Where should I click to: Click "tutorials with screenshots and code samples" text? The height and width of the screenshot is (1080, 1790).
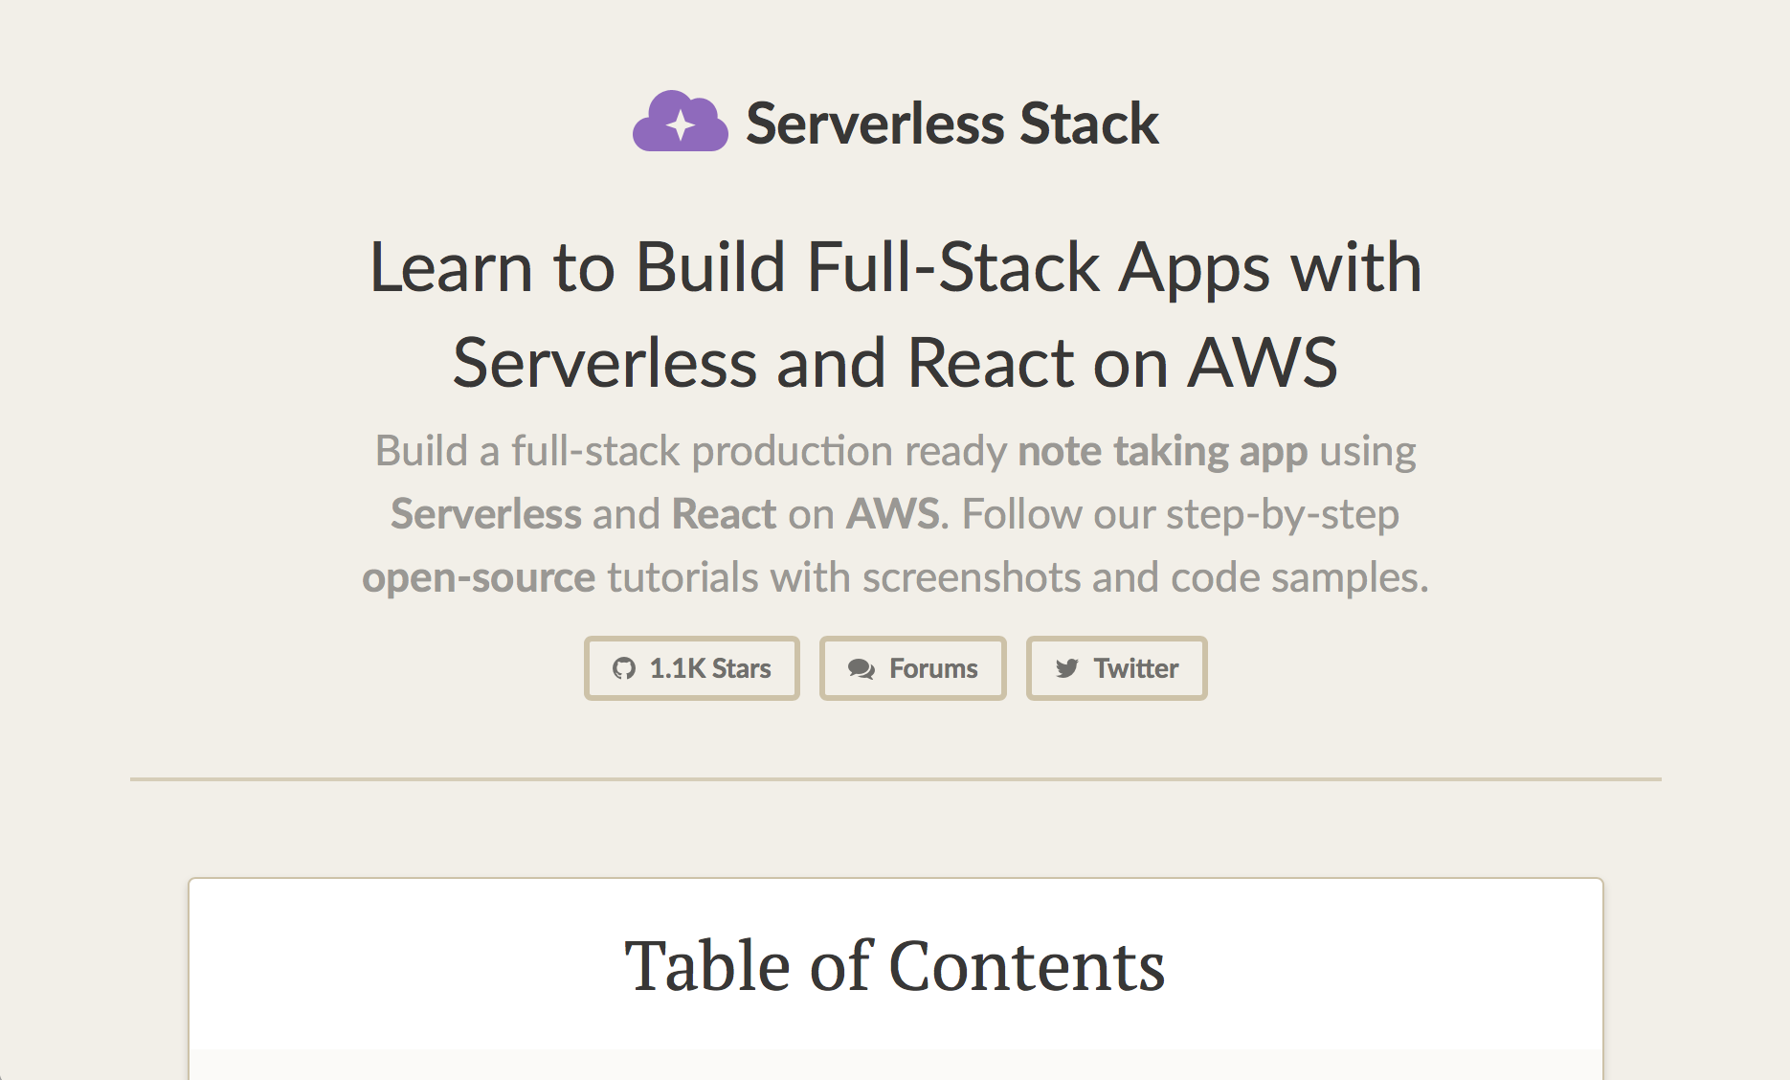(1018, 577)
